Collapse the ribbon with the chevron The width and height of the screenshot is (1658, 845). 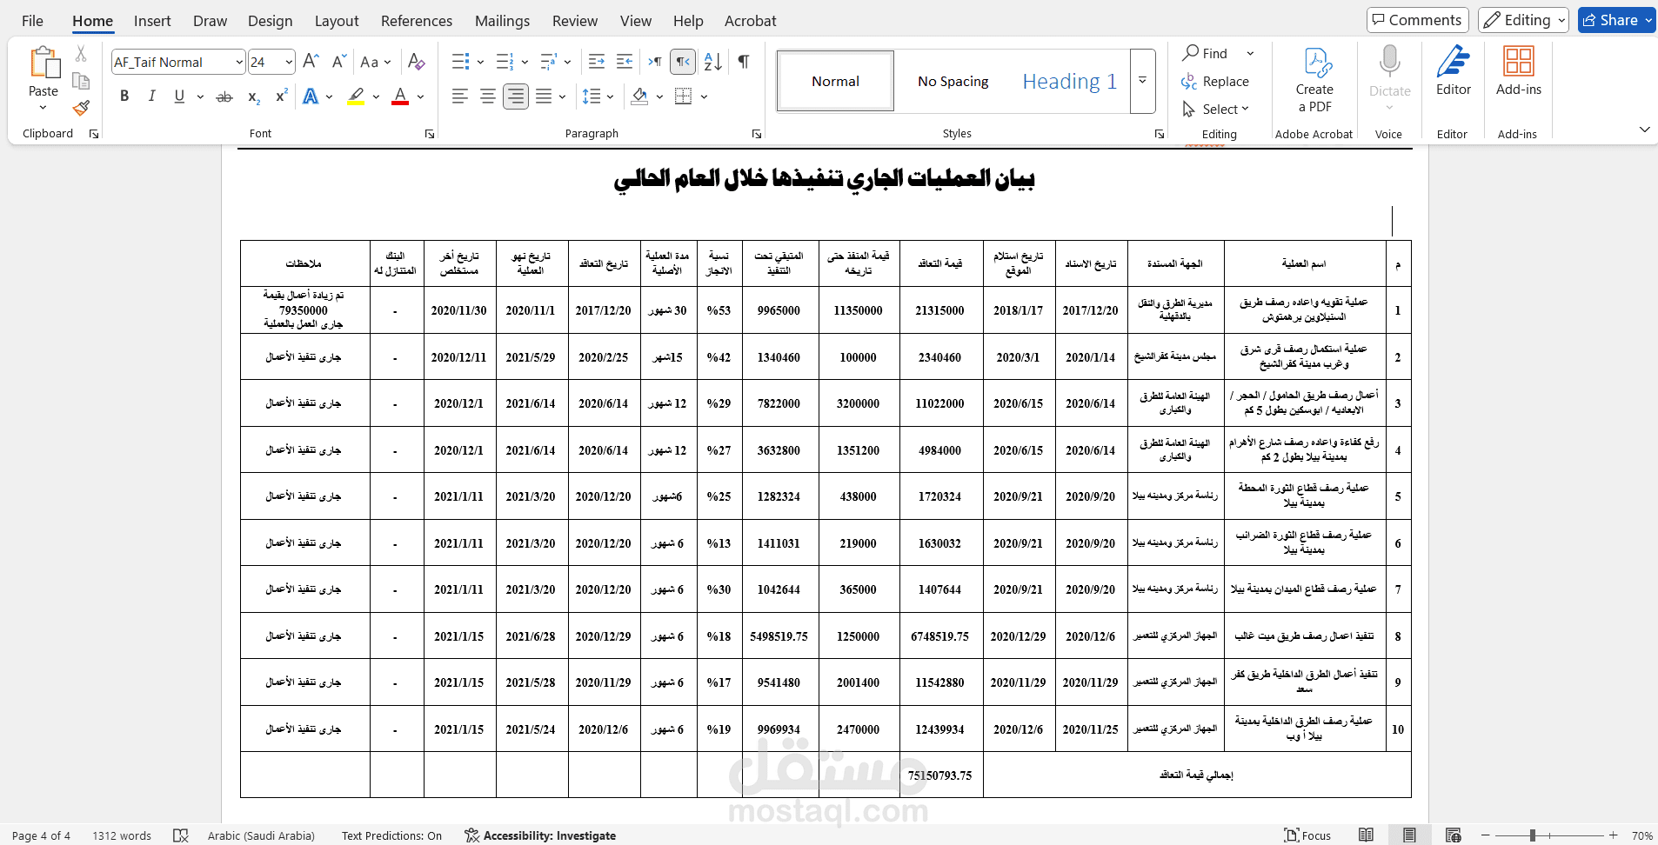point(1644,130)
